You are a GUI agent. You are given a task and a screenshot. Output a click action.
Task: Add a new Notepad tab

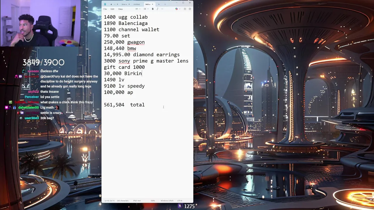click(x=165, y=4)
